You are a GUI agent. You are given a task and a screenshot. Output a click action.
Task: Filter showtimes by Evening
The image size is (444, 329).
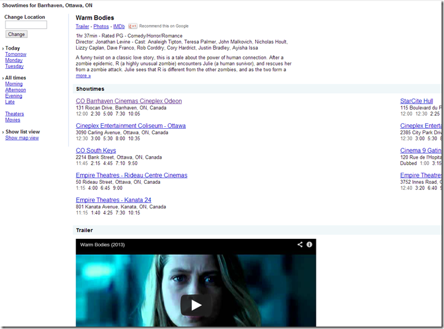(x=13, y=96)
